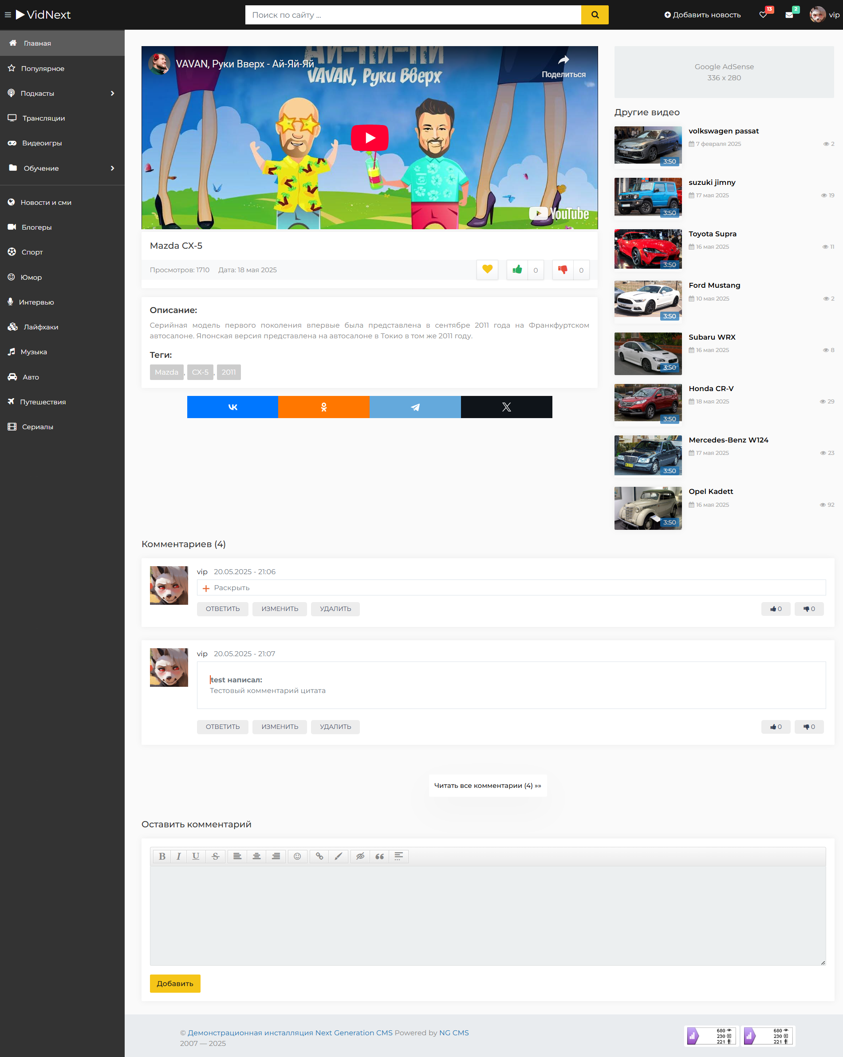Open favorites heart with 13 badge
The image size is (843, 1057).
(764, 14)
